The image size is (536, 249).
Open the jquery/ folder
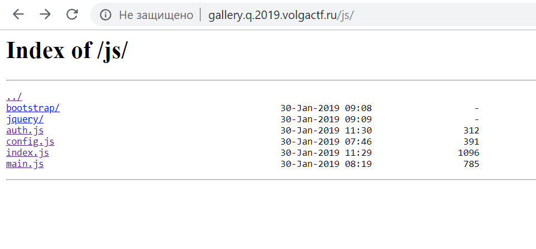click(25, 119)
